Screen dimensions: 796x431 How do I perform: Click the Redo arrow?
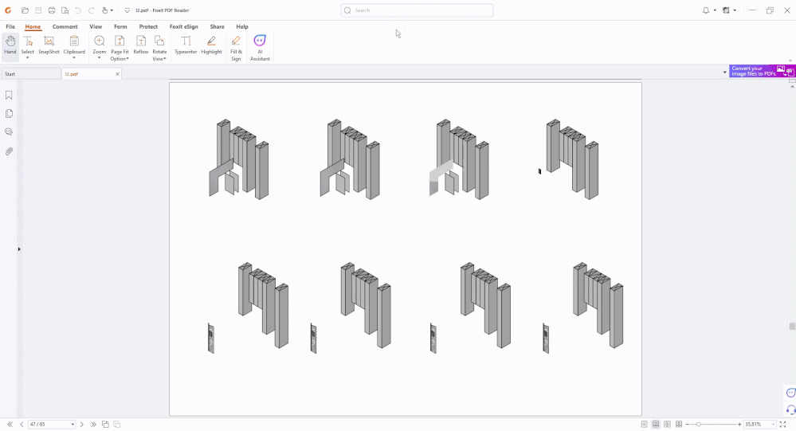click(92, 10)
